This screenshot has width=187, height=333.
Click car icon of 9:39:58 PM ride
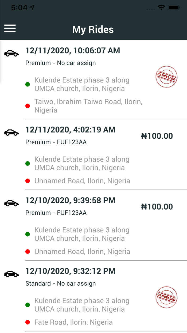[x=11, y=203]
